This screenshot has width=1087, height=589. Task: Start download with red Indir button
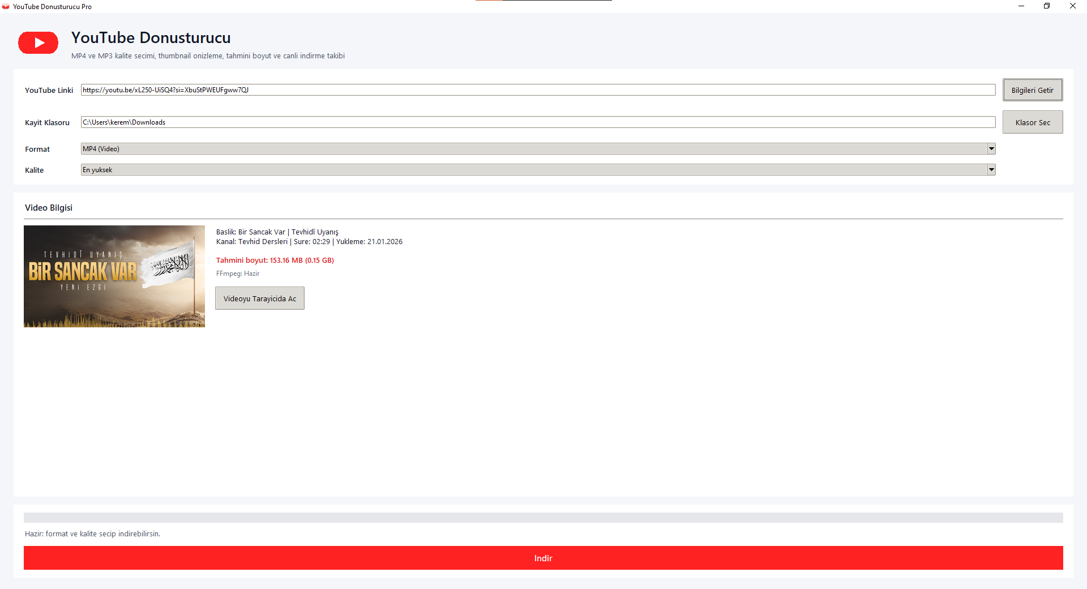[x=543, y=558]
